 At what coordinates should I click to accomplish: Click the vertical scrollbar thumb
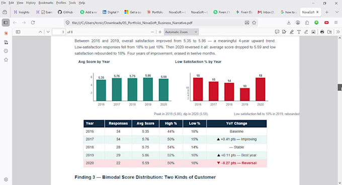point(340,87)
